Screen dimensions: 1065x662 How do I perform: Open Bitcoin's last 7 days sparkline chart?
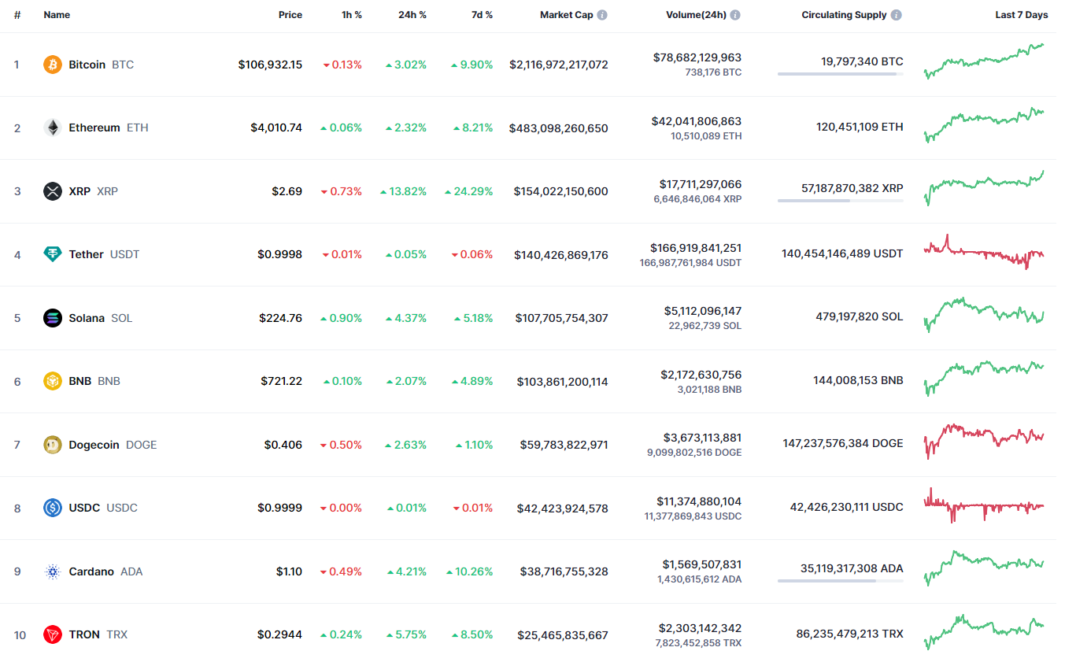coord(984,62)
